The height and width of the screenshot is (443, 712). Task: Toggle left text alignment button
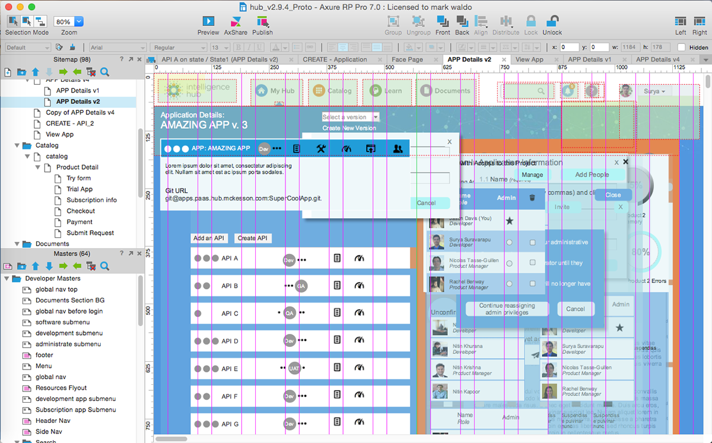click(332, 47)
